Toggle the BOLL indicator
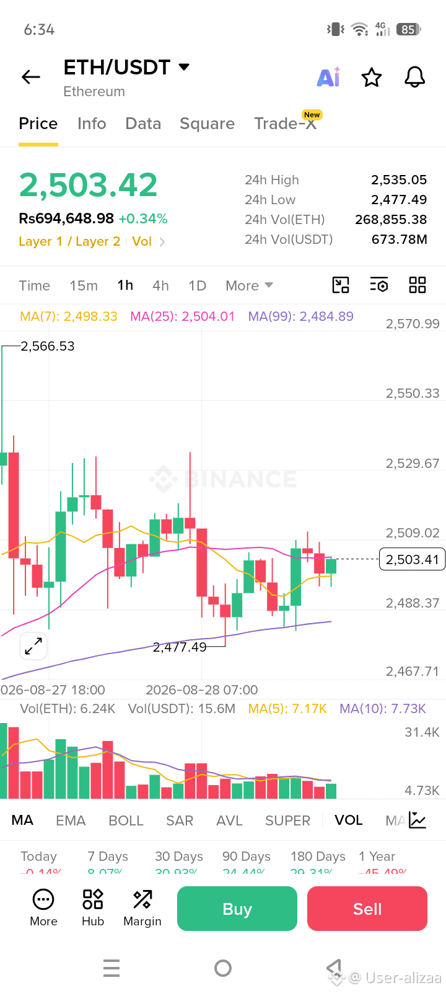This screenshot has height=993, width=446. pos(126,820)
